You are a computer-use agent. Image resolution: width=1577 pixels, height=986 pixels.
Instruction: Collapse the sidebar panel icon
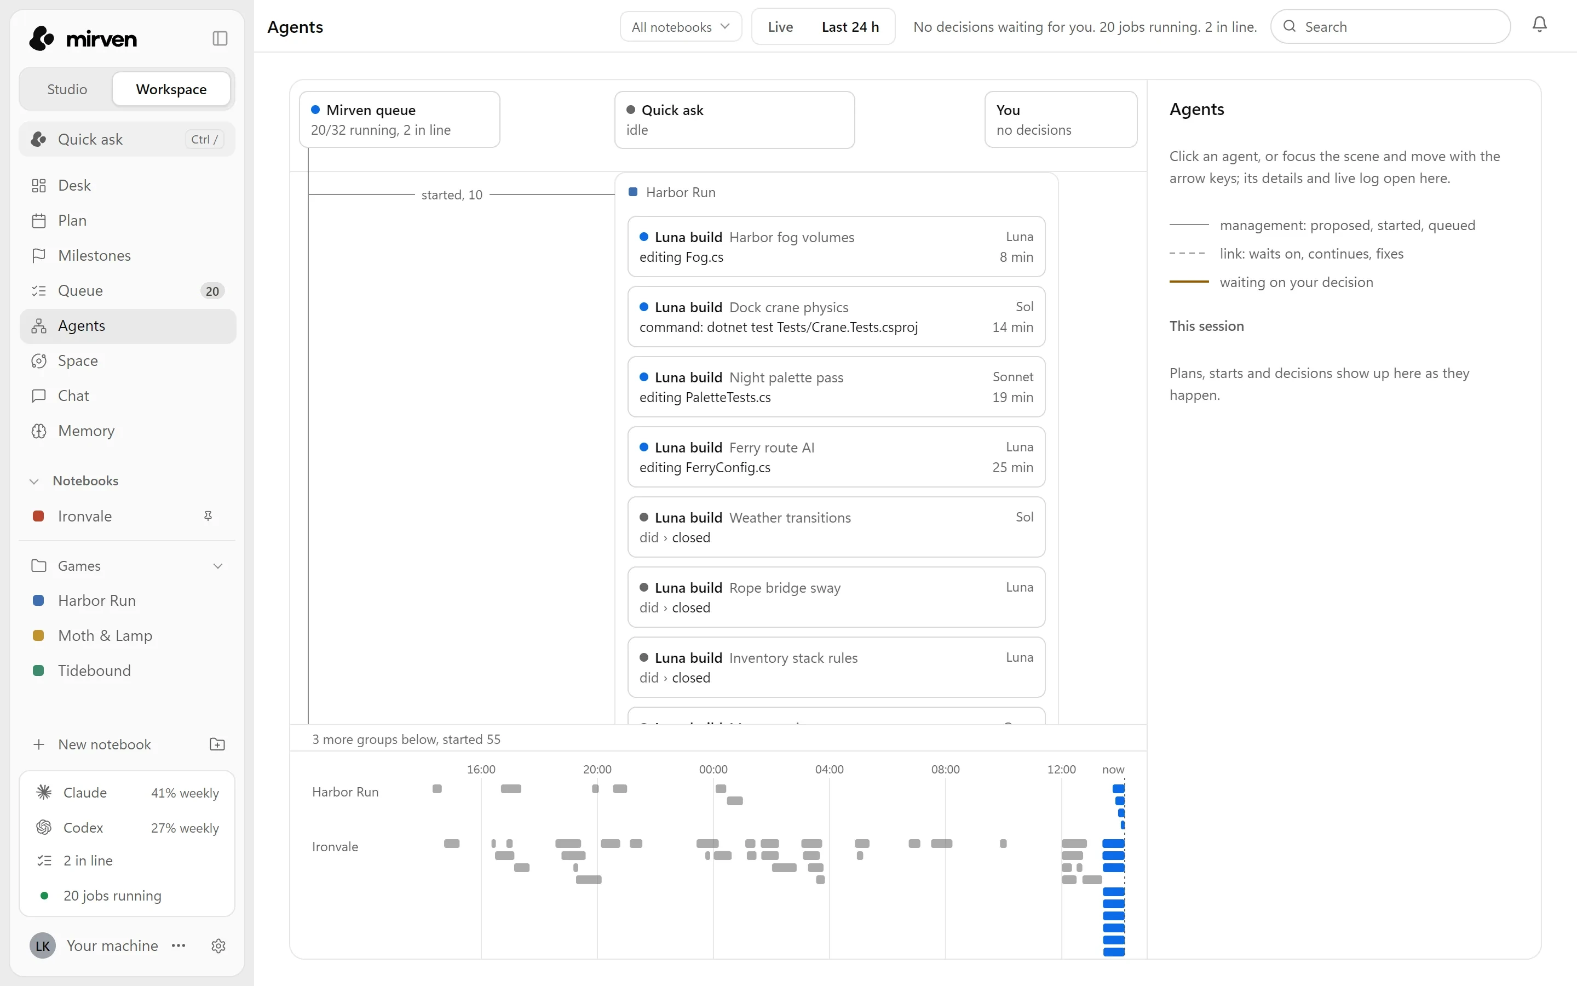[x=220, y=38]
